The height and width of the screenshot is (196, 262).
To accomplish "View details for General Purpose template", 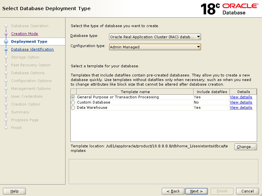I will 241,97.
